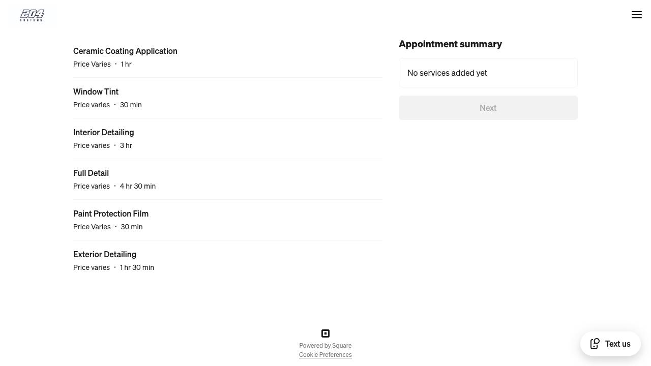Click the 204 Customs logo
Viewport: 651px width, 366px height.
click(32, 15)
